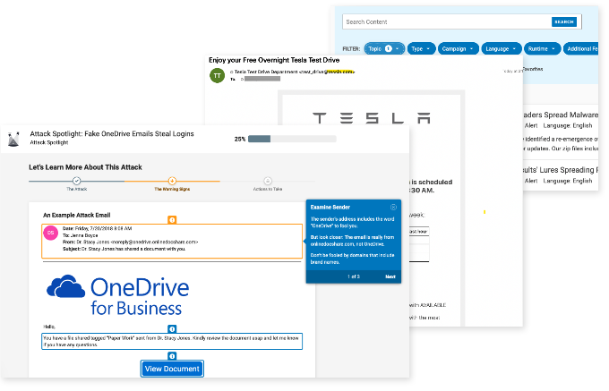
Task: Click the pink sender avatar in example email
Action: tap(51, 233)
